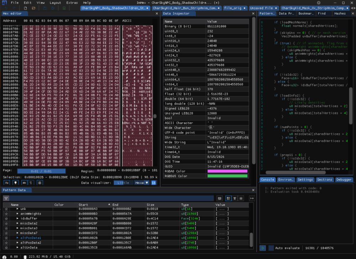Open a file using the open-file toolbar icon
The width and height of the screenshot is (356, 259).
33,8
